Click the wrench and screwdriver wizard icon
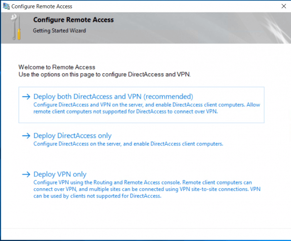291x241 pixels. (15, 27)
